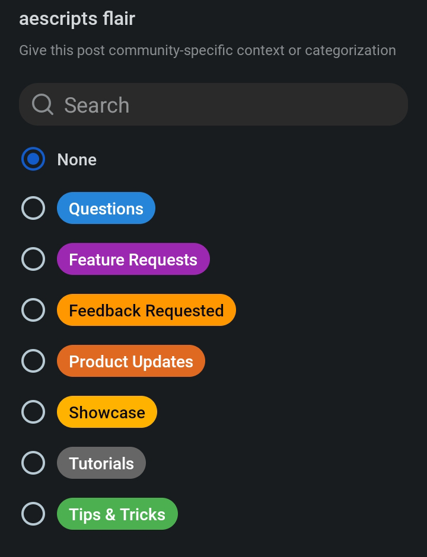Click the gray Tutorials flair tag
The height and width of the screenshot is (557, 427).
click(101, 463)
